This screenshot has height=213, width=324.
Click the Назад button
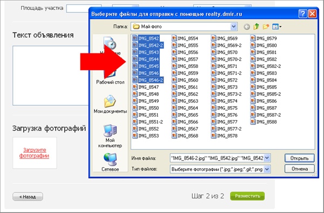click(x=28, y=197)
